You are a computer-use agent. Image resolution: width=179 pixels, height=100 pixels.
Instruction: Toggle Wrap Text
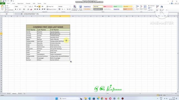pyautogui.click(x=50, y=7)
